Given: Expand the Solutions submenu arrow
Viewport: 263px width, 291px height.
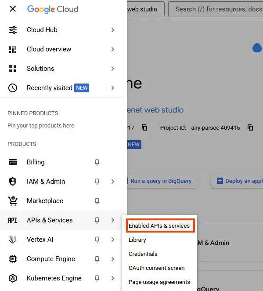Looking at the screenshot, I should point(113,69).
